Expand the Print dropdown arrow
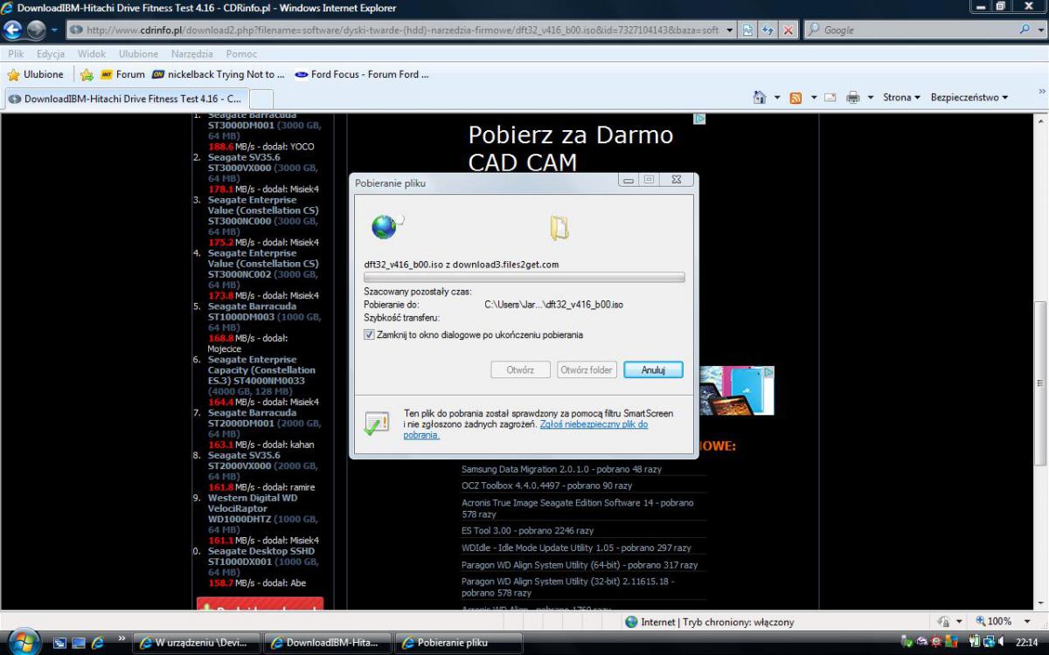 click(x=870, y=97)
